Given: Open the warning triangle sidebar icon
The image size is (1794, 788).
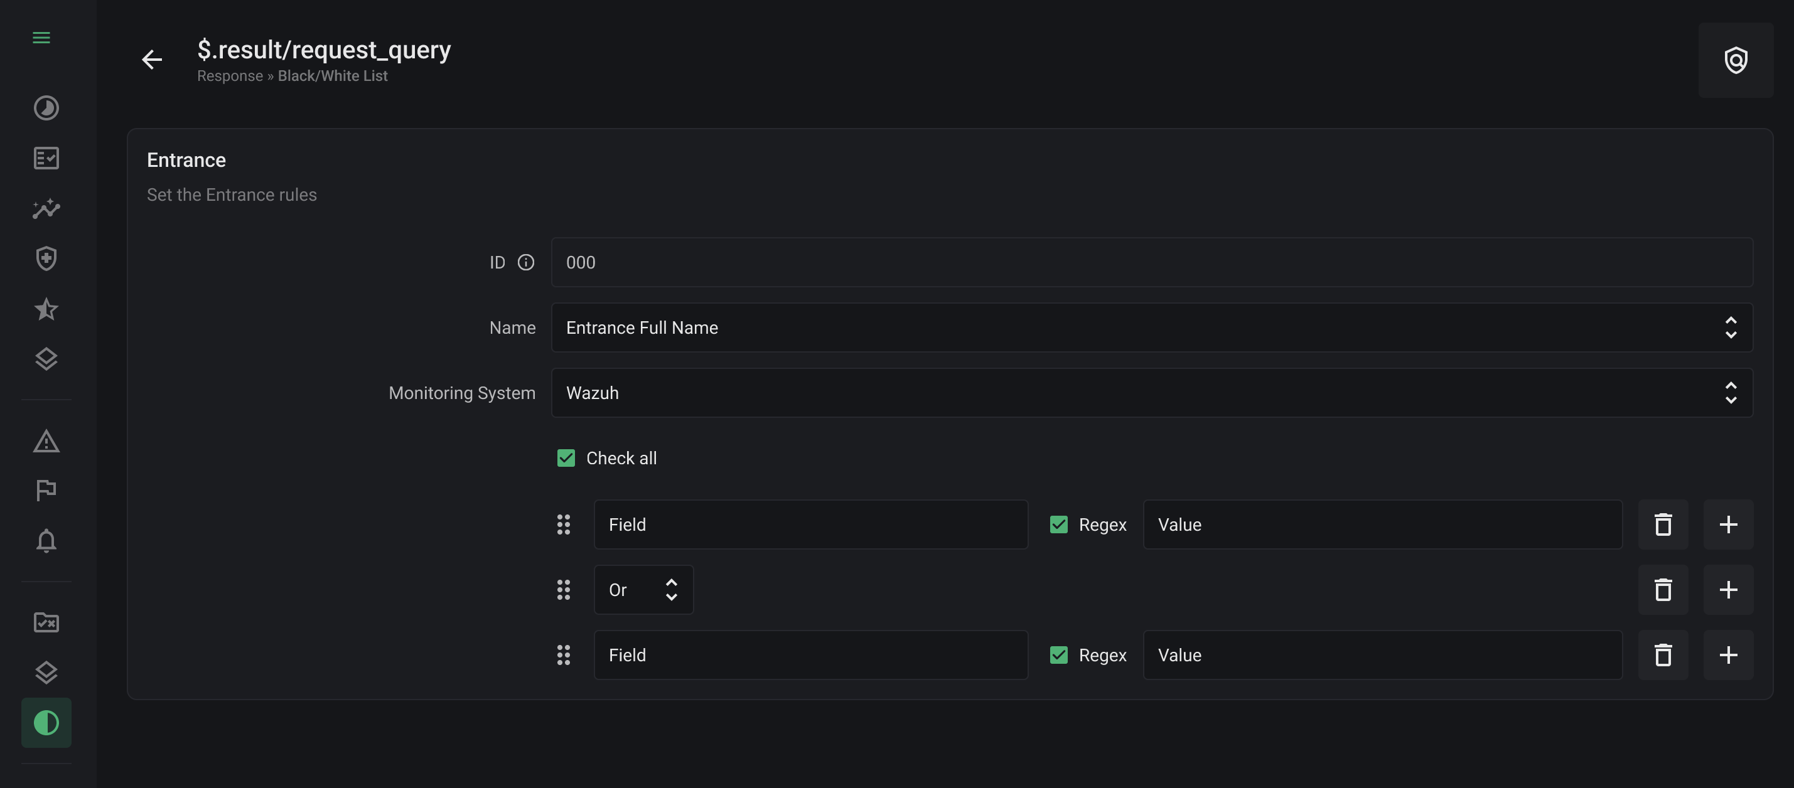Looking at the screenshot, I should 46,441.
